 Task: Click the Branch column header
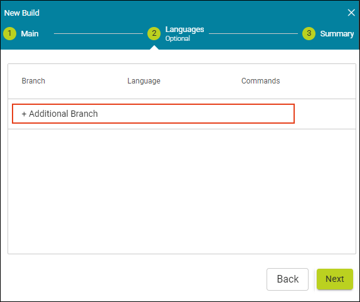tap(33, 81)
